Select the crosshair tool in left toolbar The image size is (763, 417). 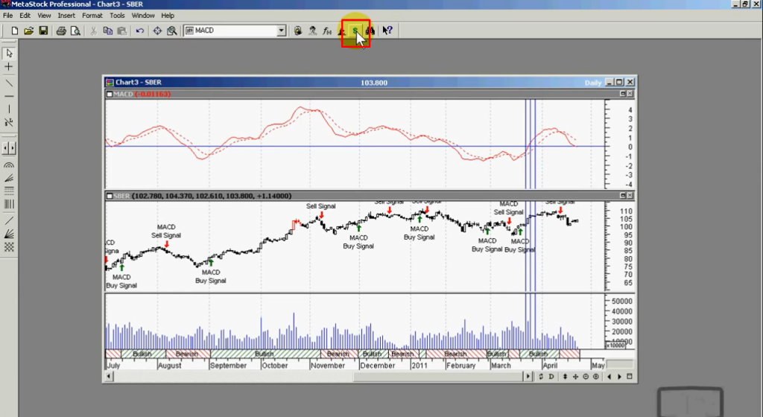9,67
